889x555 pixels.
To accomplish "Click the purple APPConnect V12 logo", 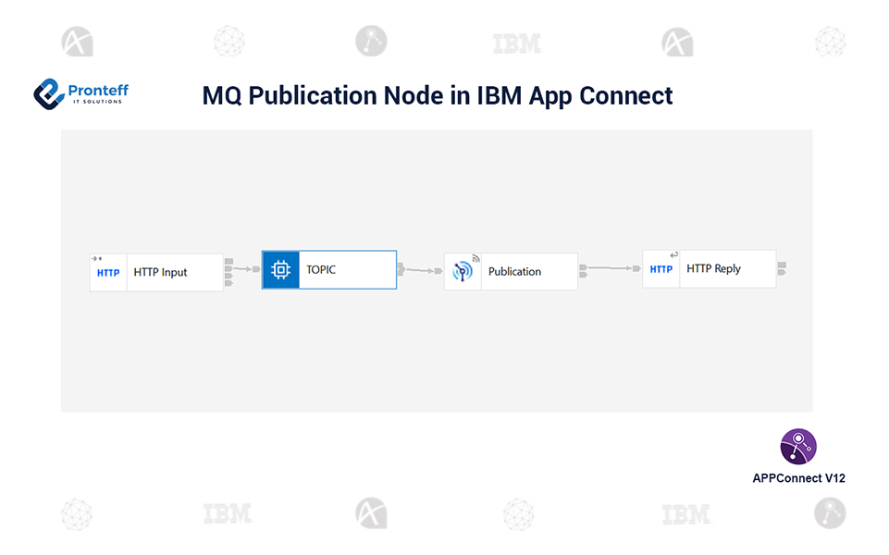I will pos(798,446).
